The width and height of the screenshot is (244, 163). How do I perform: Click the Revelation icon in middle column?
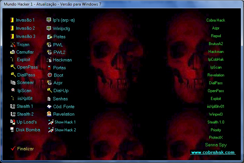pos(49,114)
